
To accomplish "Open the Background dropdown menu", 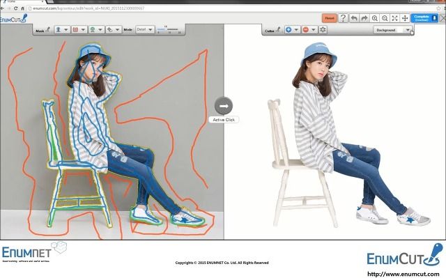I will (393, 30).
